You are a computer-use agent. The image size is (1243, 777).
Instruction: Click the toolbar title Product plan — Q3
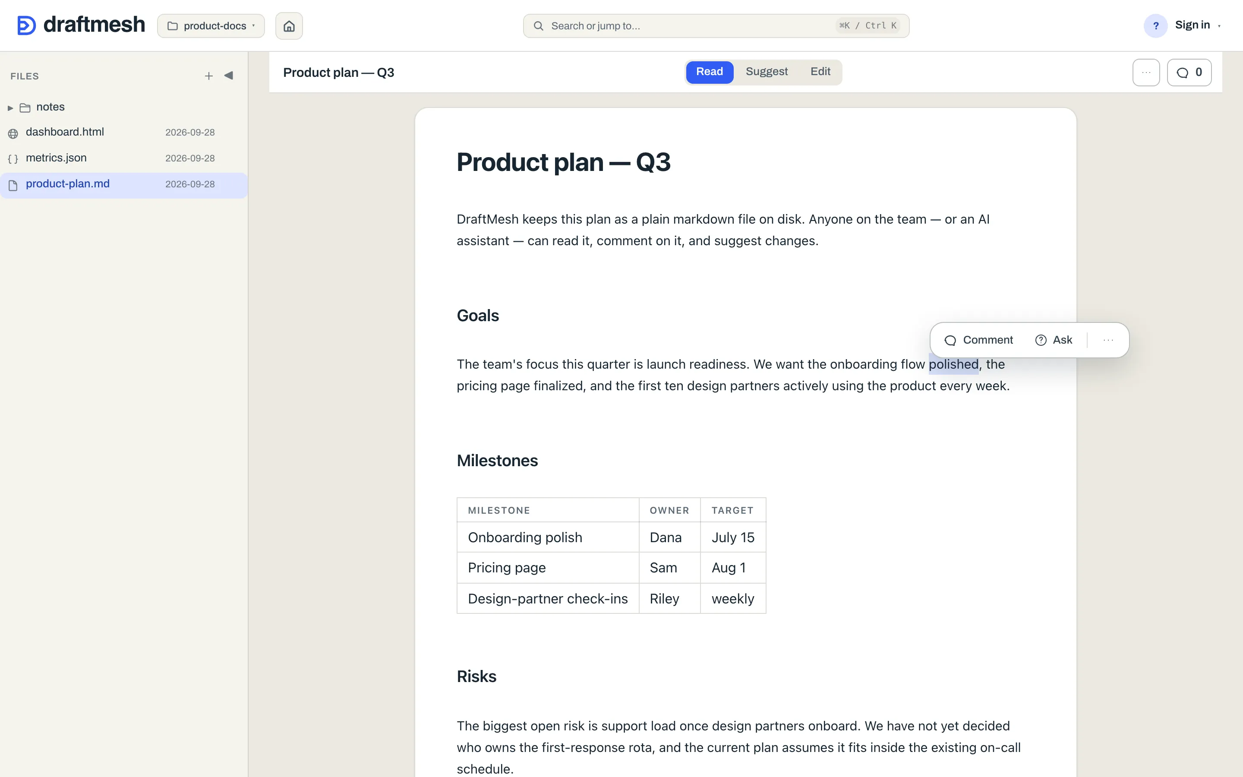pyautogui.click(x=338, y=73)
